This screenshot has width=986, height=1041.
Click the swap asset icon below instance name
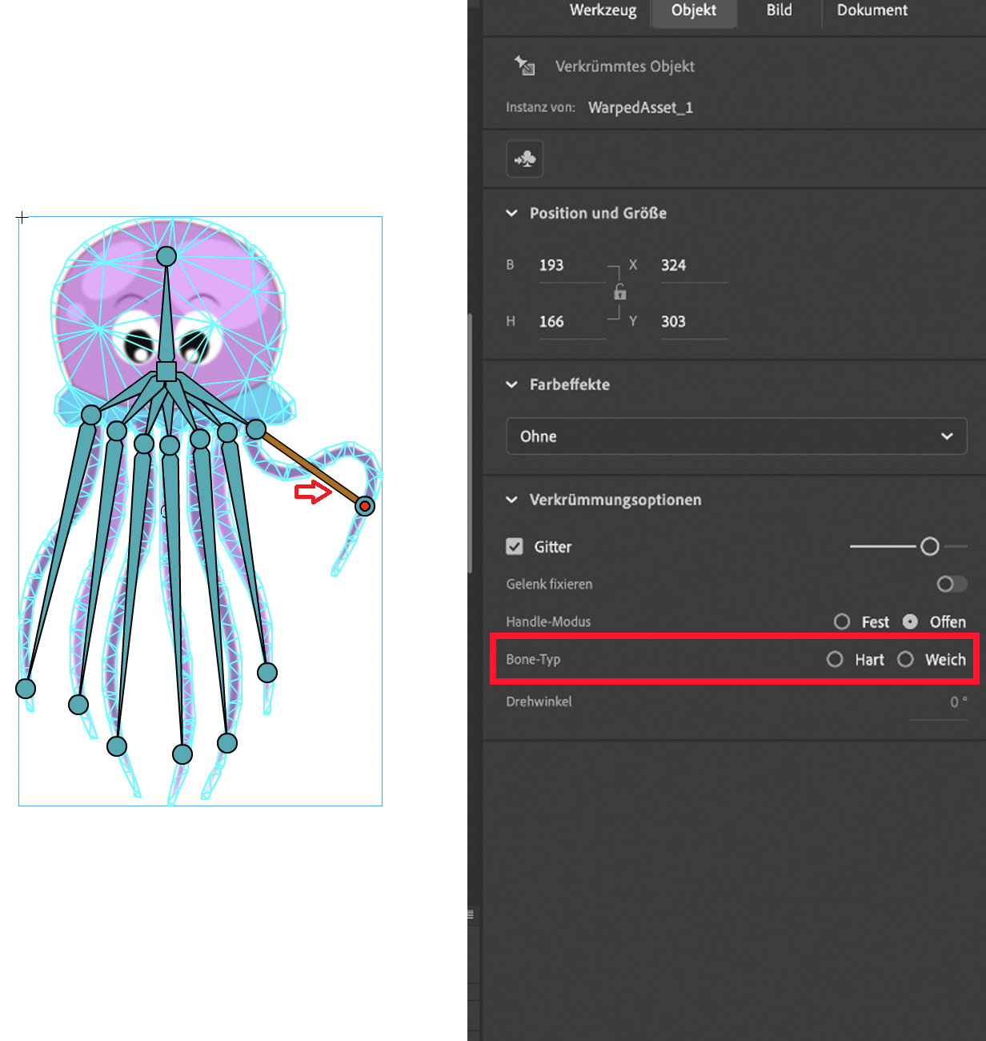524,159
